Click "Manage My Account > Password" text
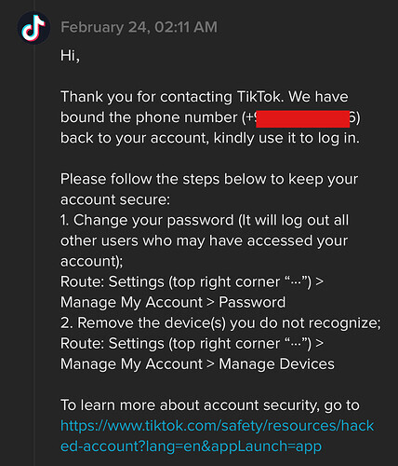Screen dimensions: 398x466 [x=173, y=302]
